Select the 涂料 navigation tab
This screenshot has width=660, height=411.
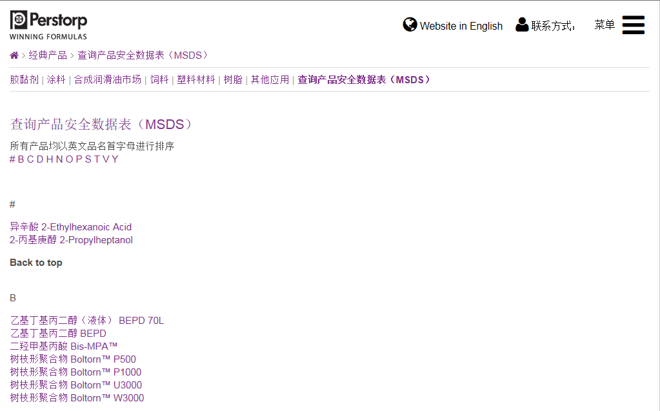click(x=56, y=79)
